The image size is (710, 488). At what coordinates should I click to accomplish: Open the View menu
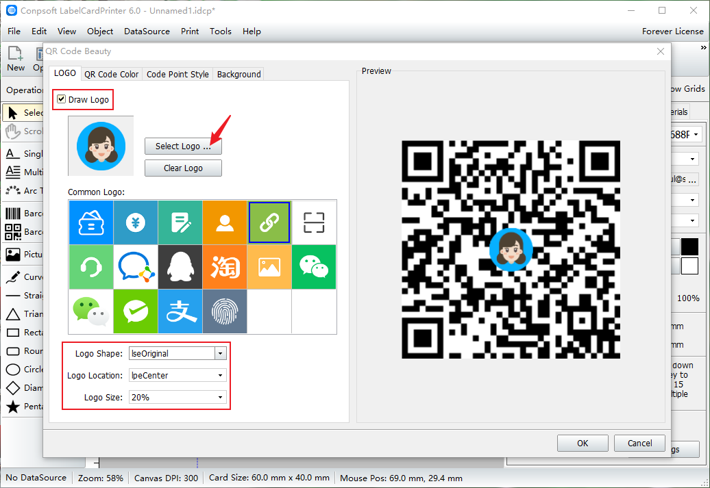tap(66, 31)
